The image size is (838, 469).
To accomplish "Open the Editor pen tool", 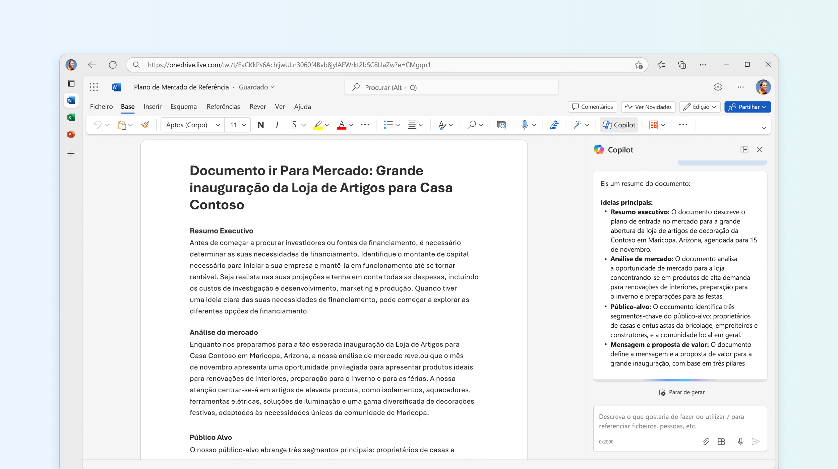I will point(554,125).
